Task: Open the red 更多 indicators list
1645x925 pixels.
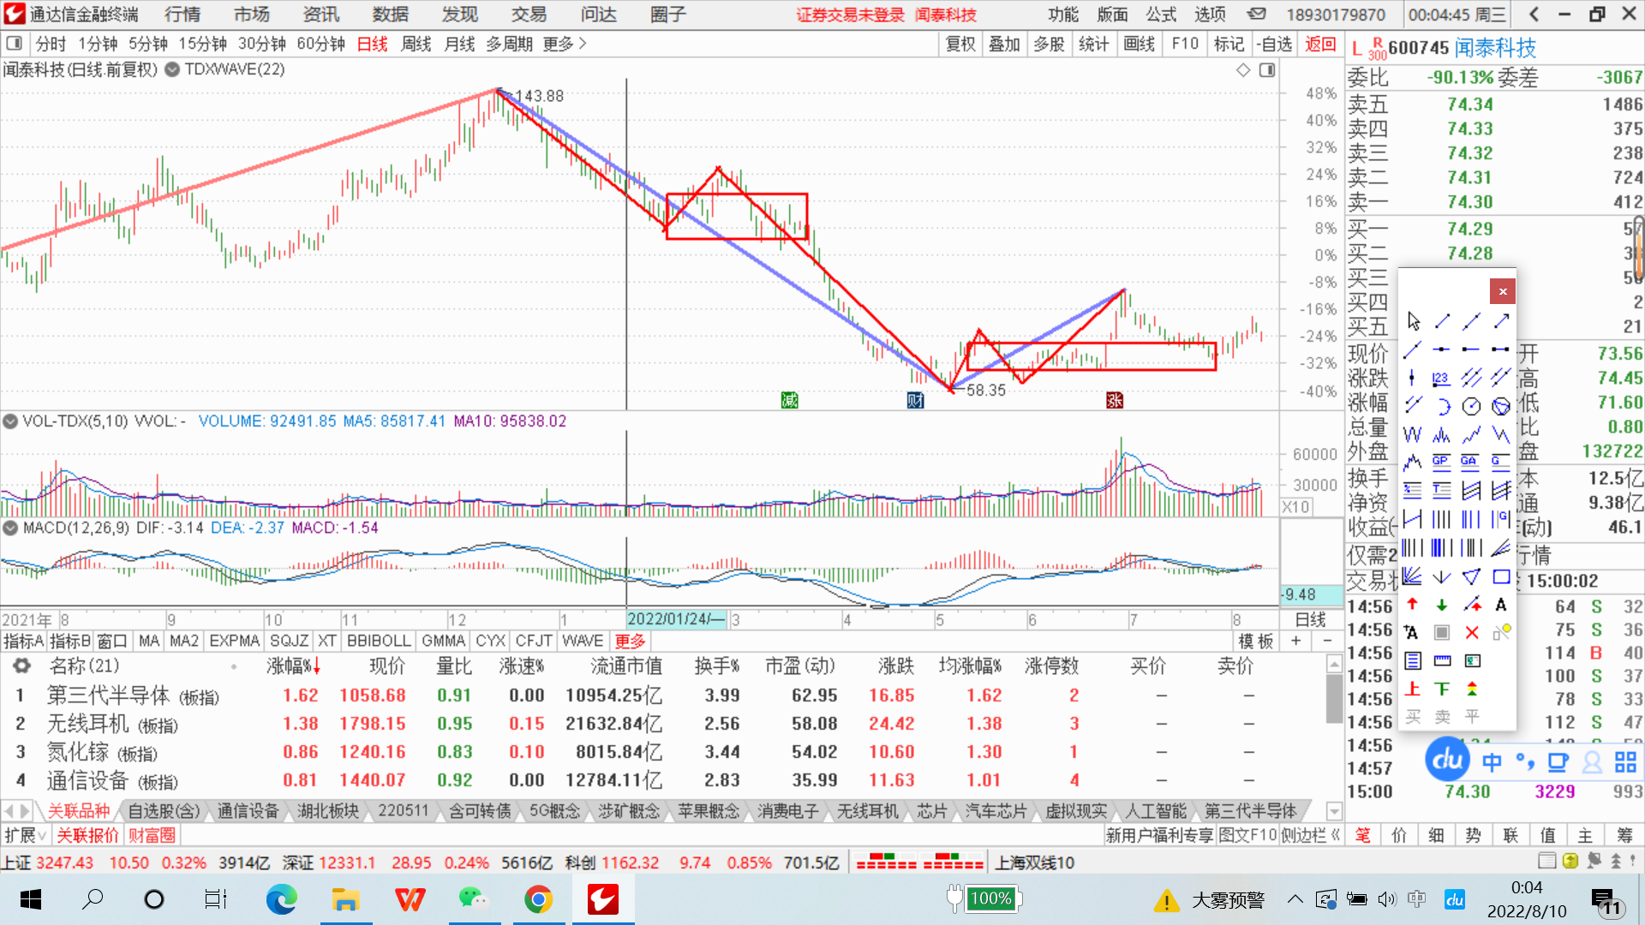Action: pyautogui.click(x=630, y=641)
